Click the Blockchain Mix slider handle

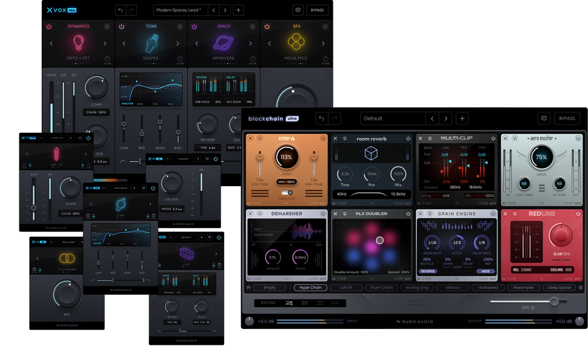[x=554, y=301]
